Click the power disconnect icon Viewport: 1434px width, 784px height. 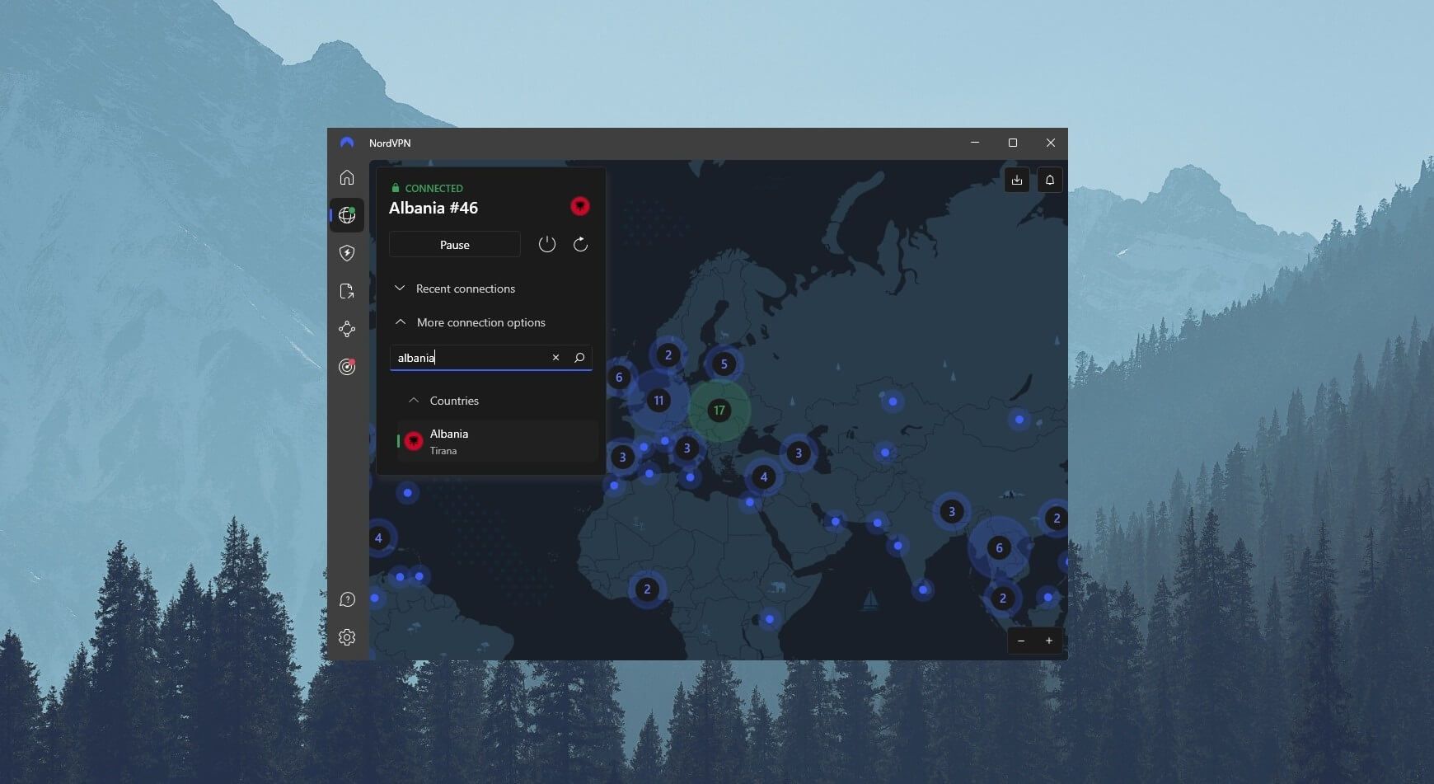pyautogui.click(x=547, y=244)
